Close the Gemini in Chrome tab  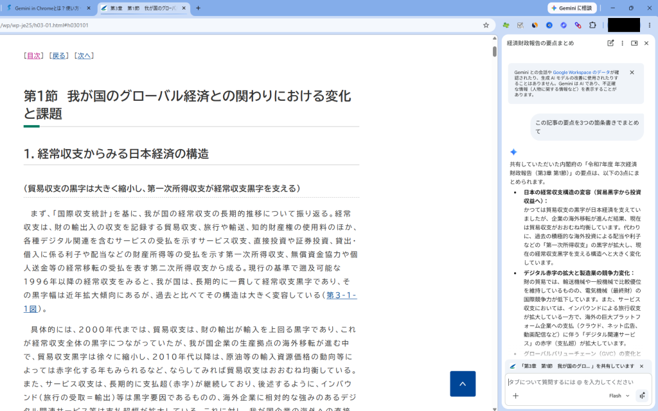pyautogui.click(x=89, y=8)
